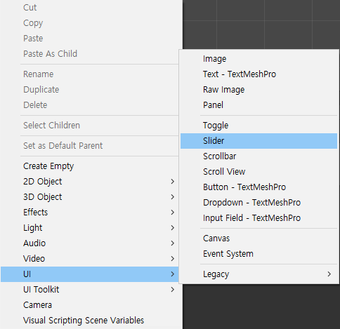Create a Button - TextMeshPro element
The height and width of the screenshot is (329, 340).
click(259, 187)
